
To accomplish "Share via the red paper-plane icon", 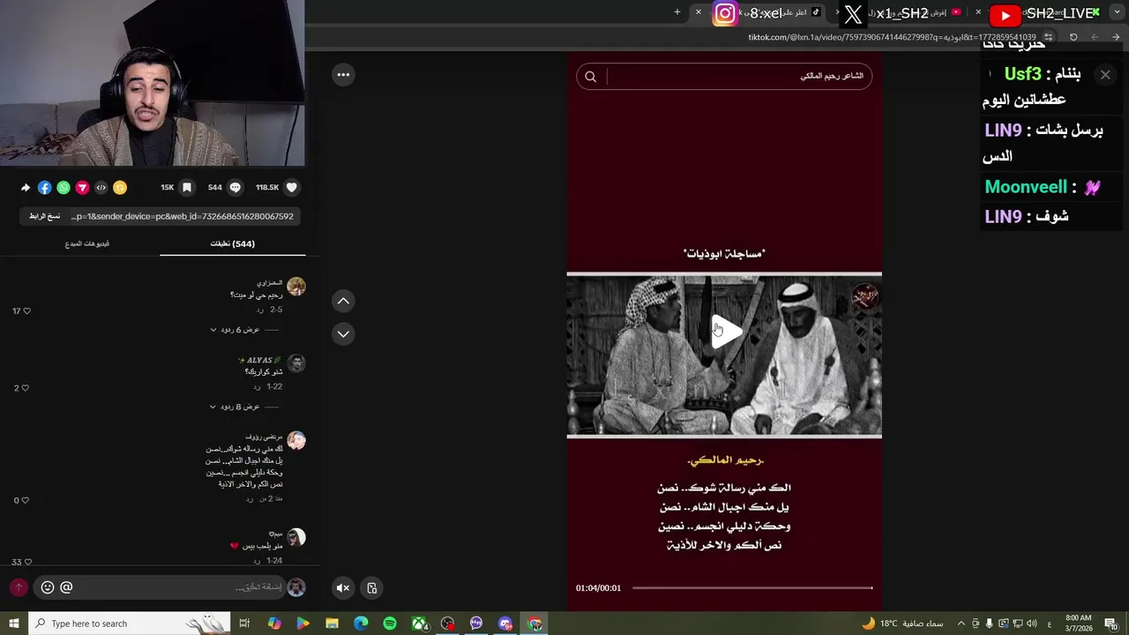I will click(82, 187).
